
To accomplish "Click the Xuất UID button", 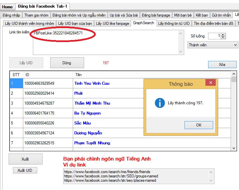I will pyautogui.click(x=25, y=170).
